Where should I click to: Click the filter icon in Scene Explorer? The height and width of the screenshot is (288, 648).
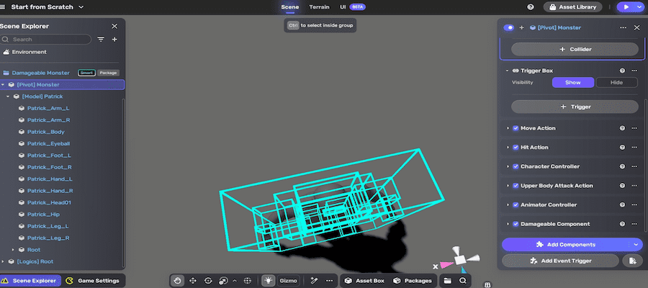(101, 39)
